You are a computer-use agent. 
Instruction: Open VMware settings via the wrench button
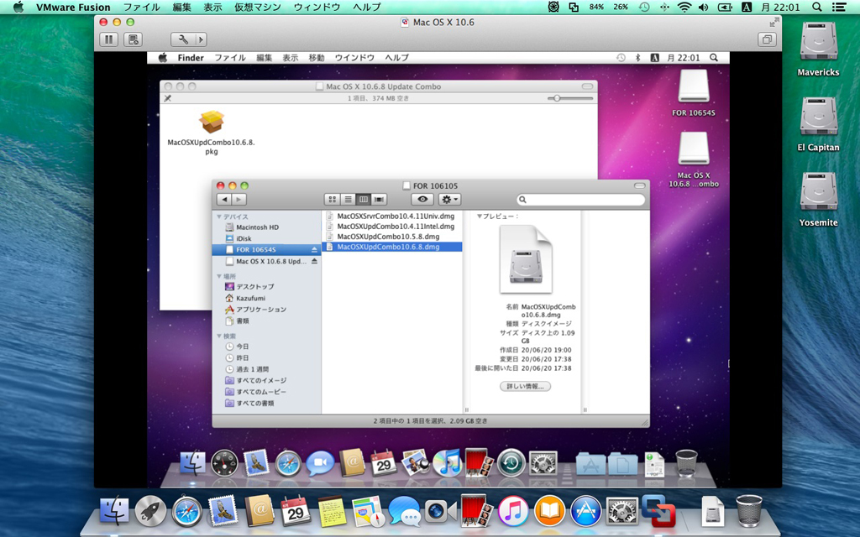(x=183, y=39)
